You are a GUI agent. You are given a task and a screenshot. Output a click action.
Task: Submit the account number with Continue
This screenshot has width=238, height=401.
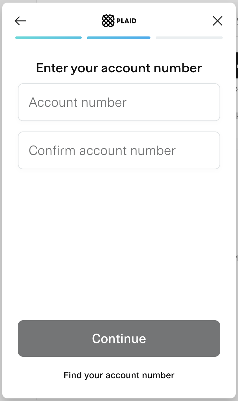(119, 339)
